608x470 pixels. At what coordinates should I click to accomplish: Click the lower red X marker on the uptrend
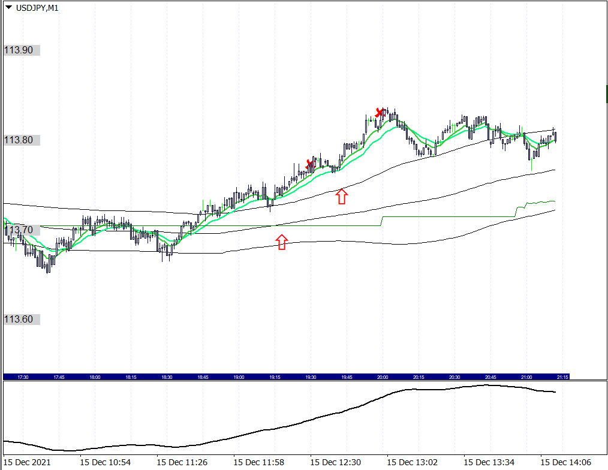310,164
